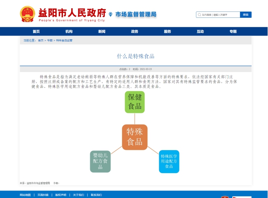This screenshot has height=198, width=268.
Task: Click the location pin icon beside 市场监督管理局
Action: (110, 15)
